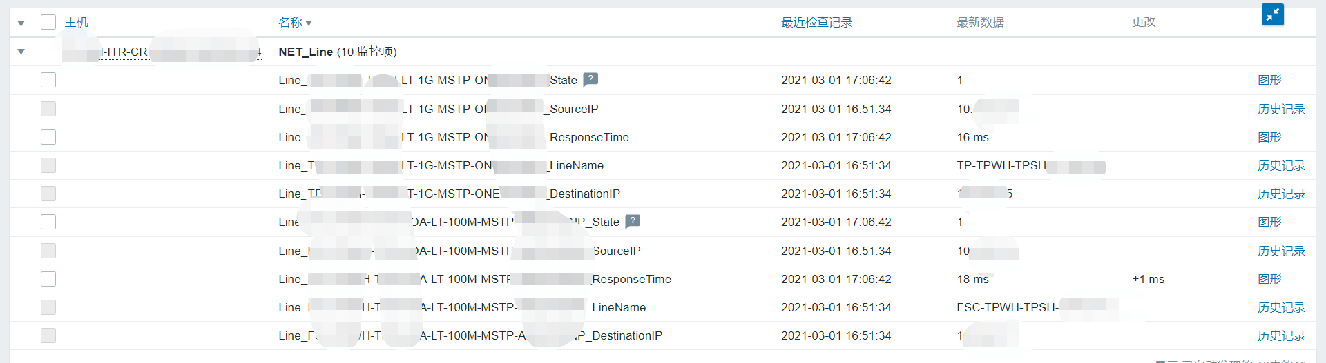The image size is (1326, 363).
Task: Toggle the select-all checkbox in header
Action: click(x=48, y=22)
